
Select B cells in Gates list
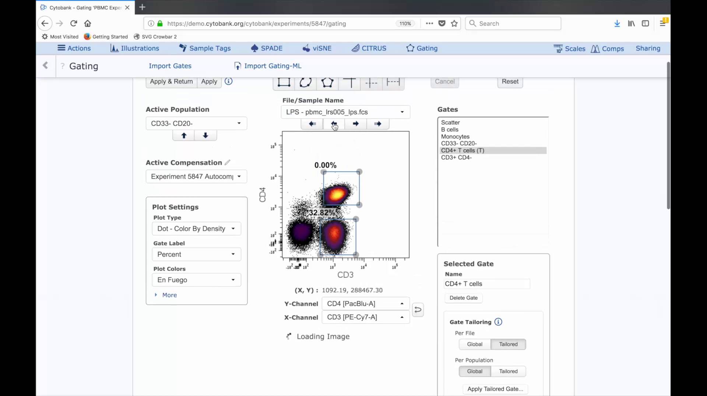coord(450,130)
